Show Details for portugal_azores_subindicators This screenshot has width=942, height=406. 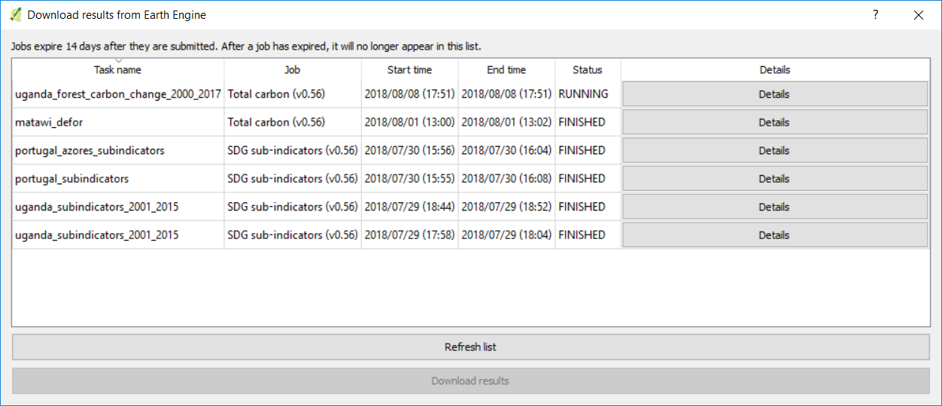coord(774,151)
